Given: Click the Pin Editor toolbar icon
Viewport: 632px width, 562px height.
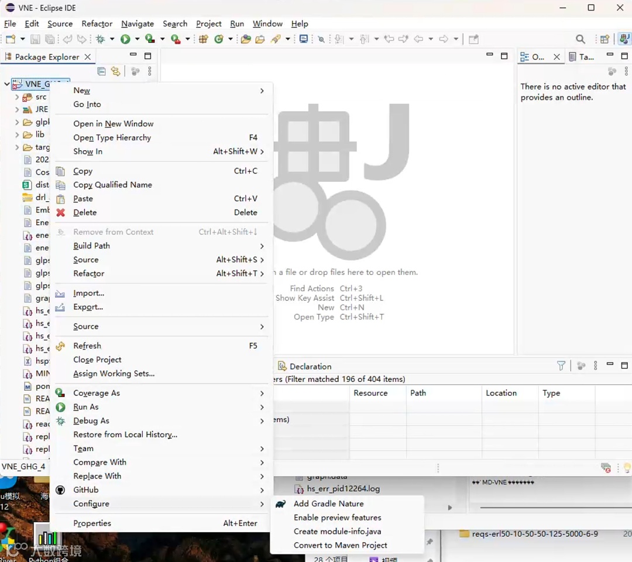Looking at the screenshot, I should [474, 39].
